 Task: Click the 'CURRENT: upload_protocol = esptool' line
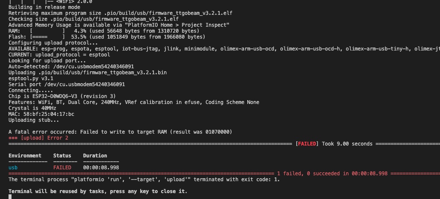pos(59,55)
